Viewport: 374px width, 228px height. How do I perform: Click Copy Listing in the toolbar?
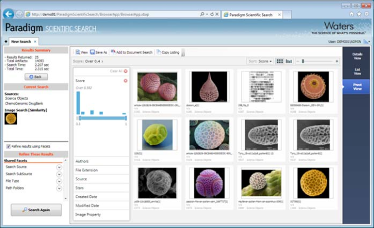168,52
